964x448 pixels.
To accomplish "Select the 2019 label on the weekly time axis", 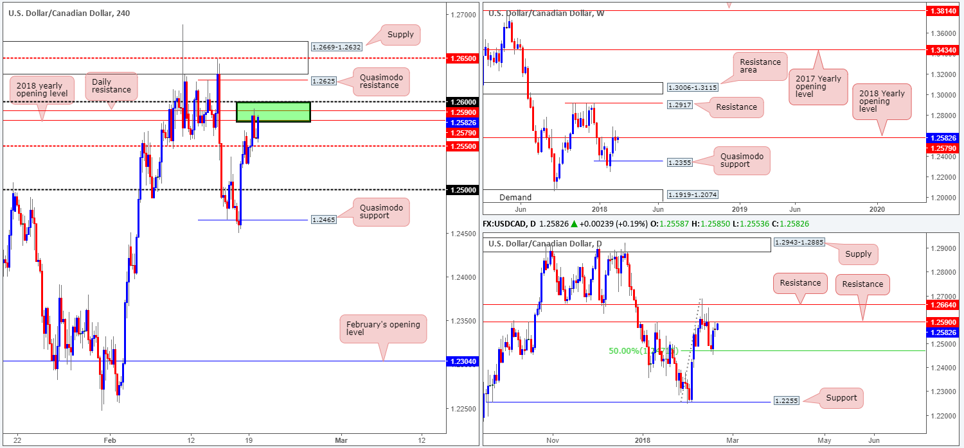I will click(x=739, y=209).
